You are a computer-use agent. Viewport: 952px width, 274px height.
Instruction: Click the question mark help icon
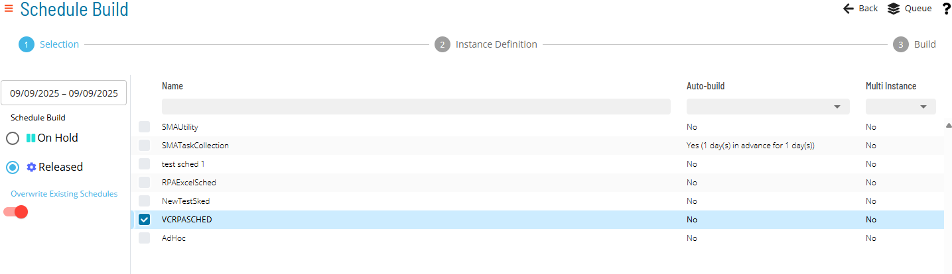tap(946, 9)
